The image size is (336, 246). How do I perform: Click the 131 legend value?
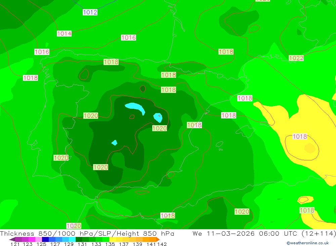point(82,244)
